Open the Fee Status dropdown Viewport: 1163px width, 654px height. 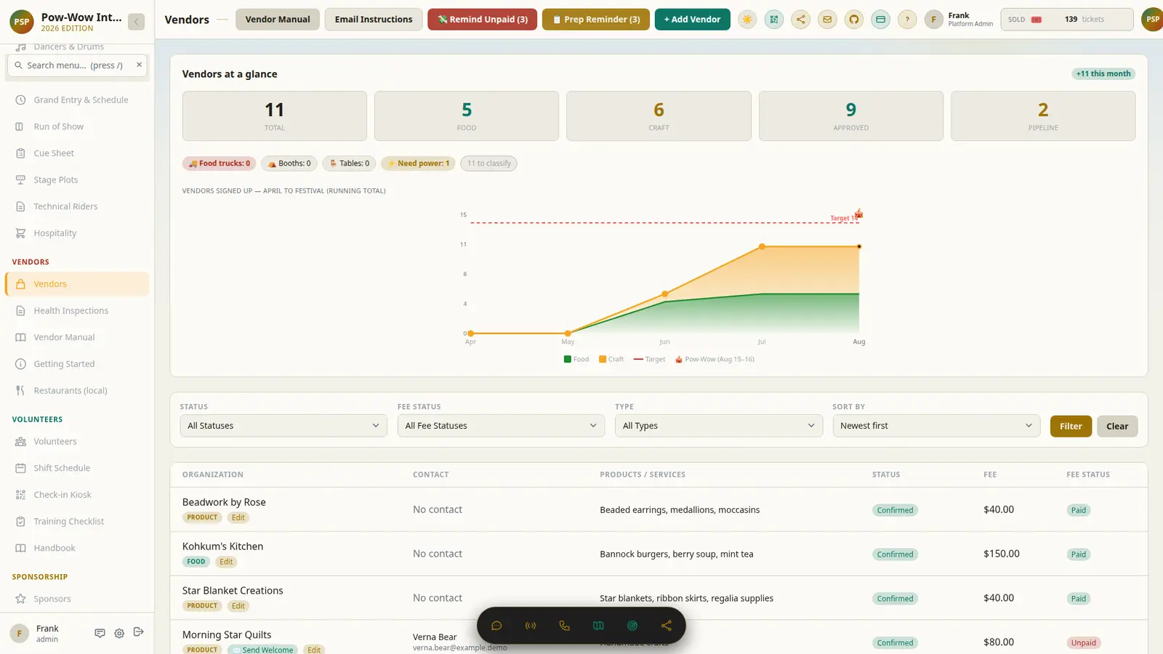point(501,426)
